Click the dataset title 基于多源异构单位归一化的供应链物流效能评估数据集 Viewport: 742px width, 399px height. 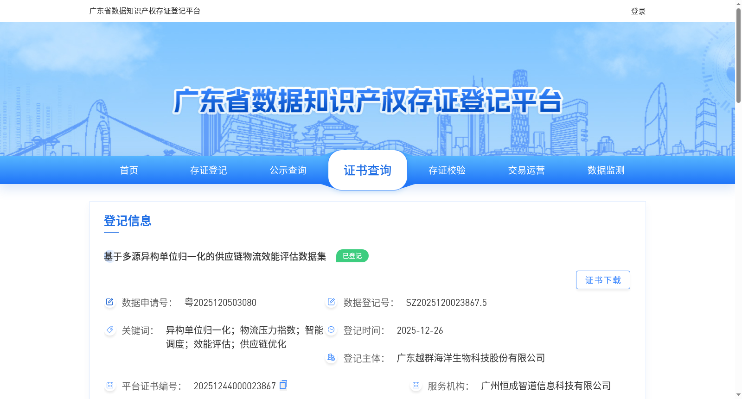[x=215, y=256]
